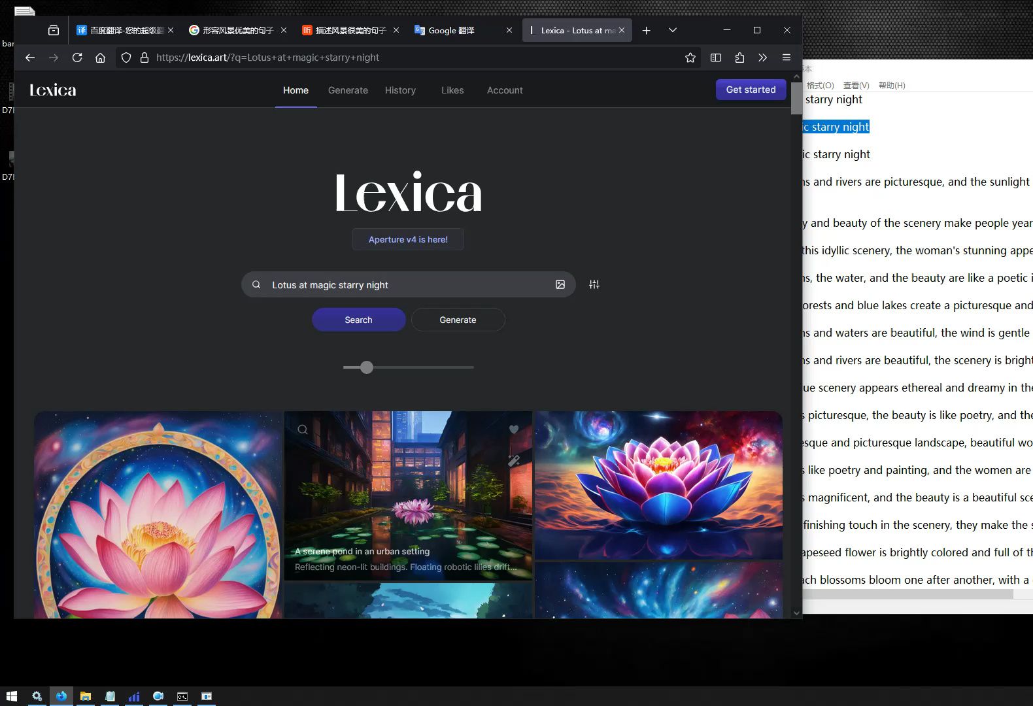
Task: Show more toolbar tools chevron
Action: 763,58
